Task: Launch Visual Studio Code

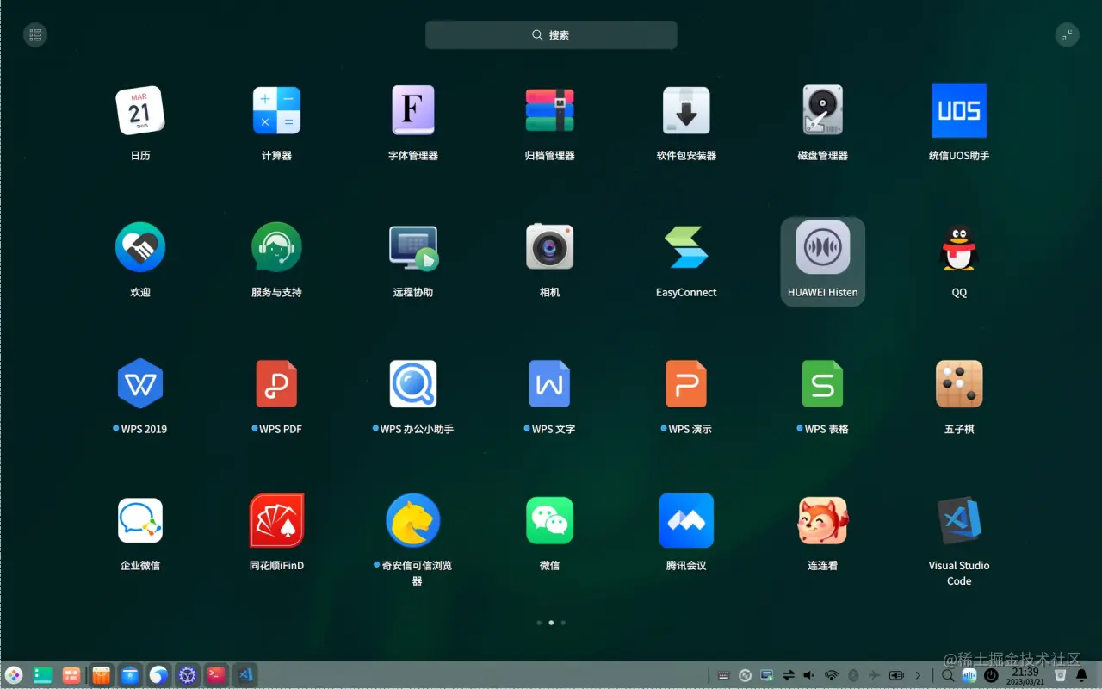Action: pos(959,520)
